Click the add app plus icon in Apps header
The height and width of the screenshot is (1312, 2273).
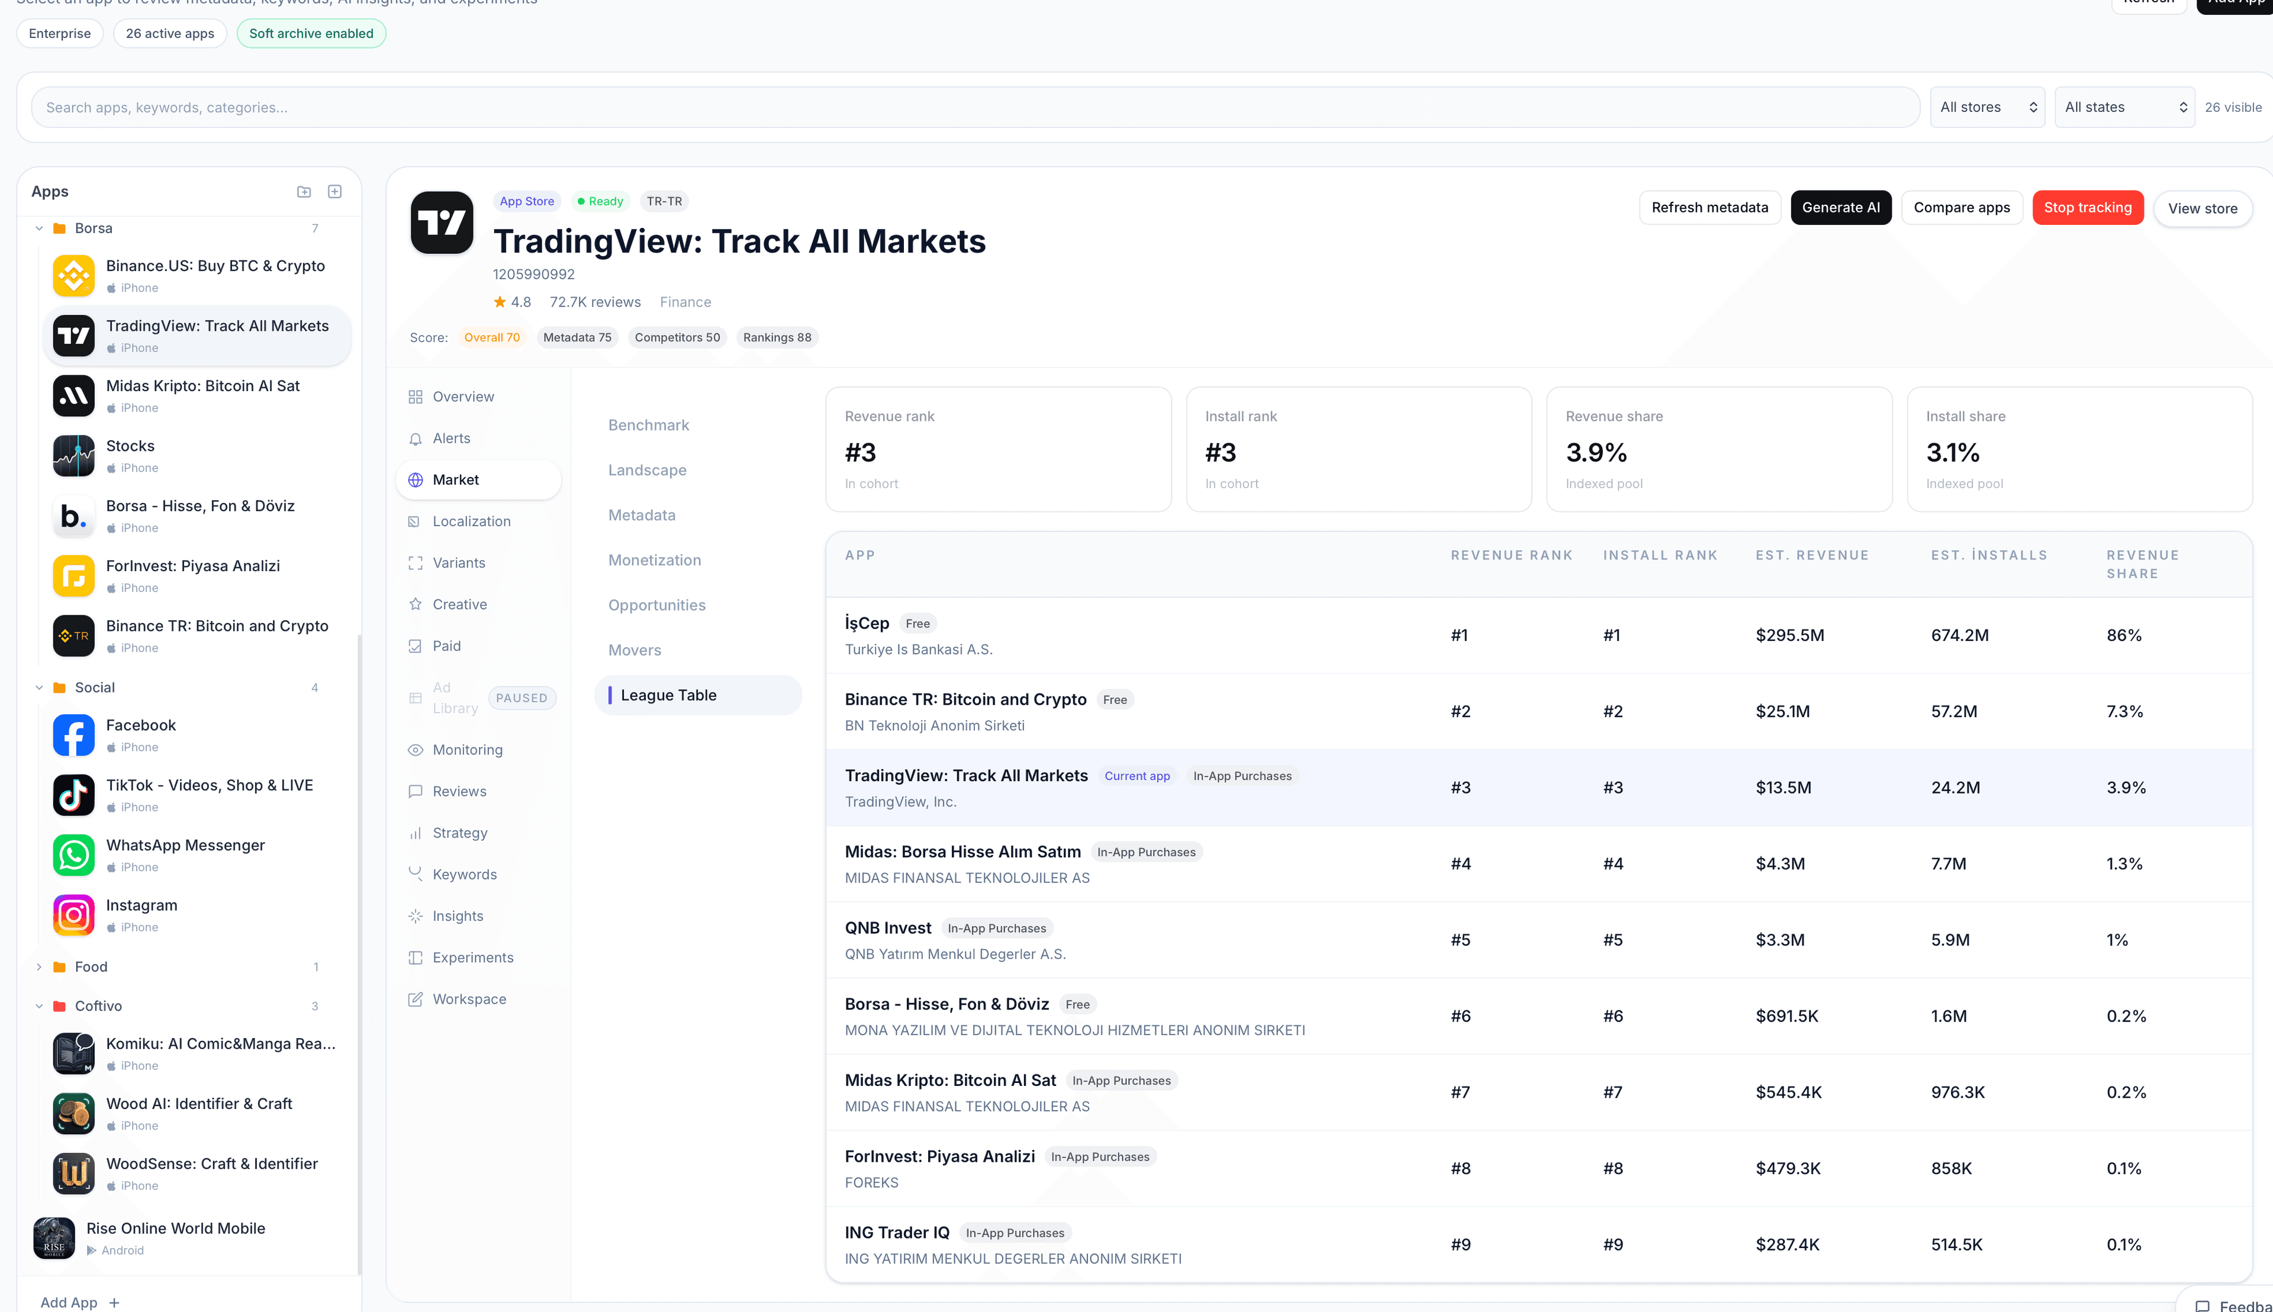334,191
